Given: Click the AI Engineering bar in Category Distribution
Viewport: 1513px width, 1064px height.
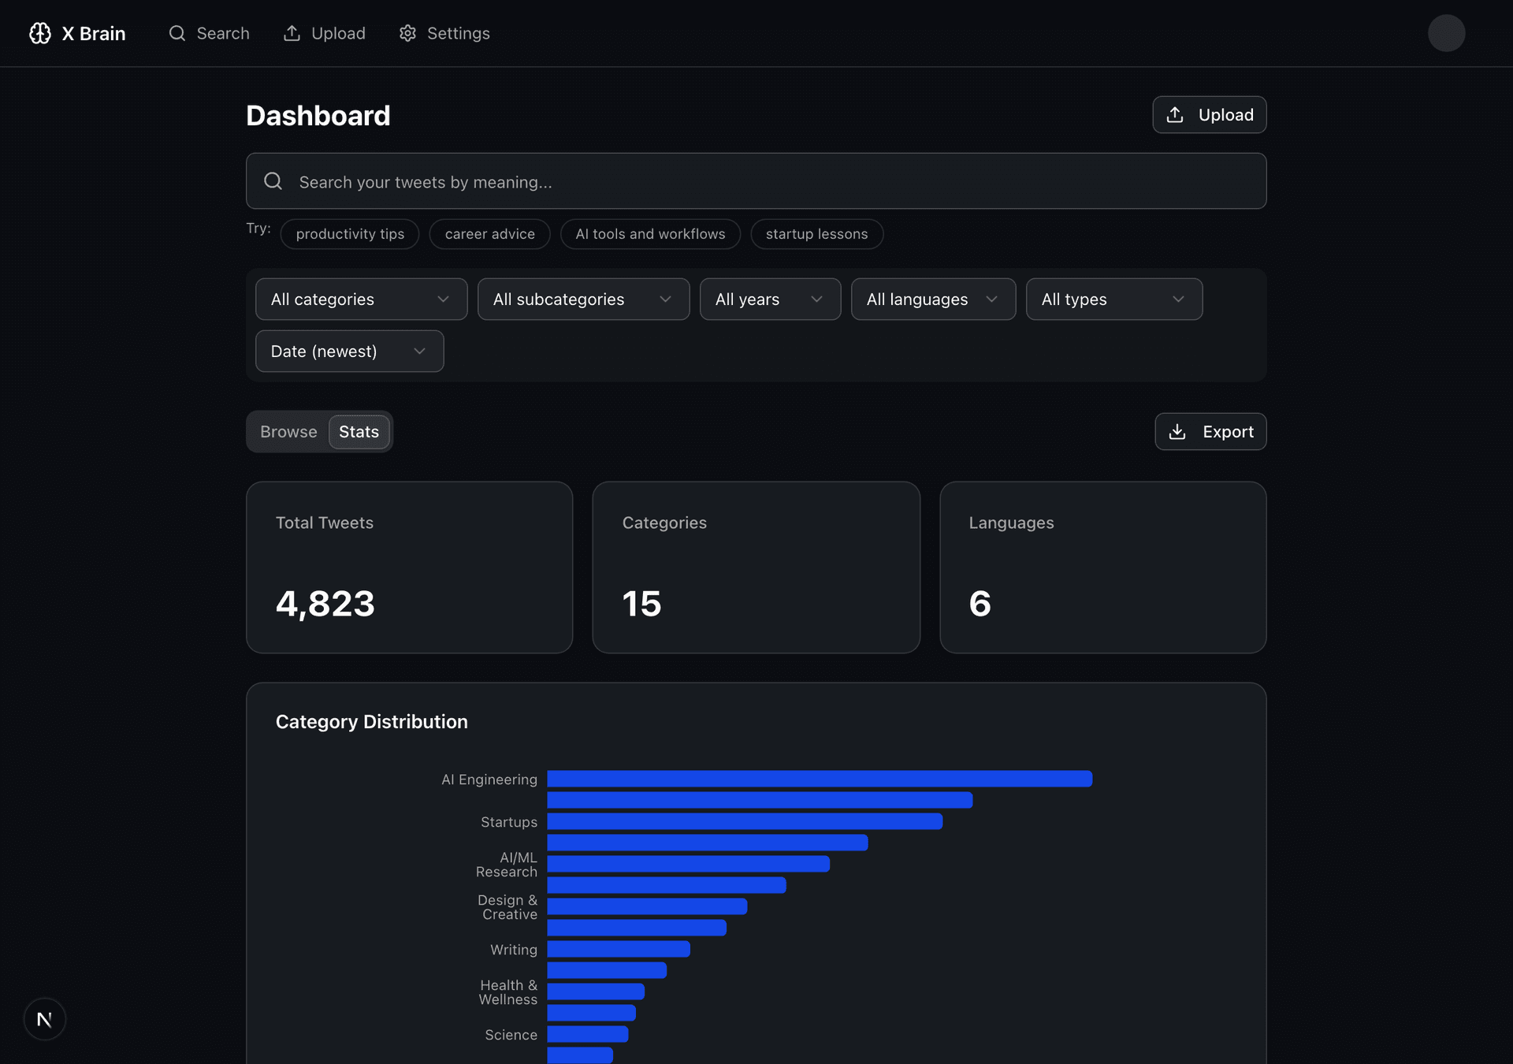Looking at the screenshot, I should click(820, 779).
